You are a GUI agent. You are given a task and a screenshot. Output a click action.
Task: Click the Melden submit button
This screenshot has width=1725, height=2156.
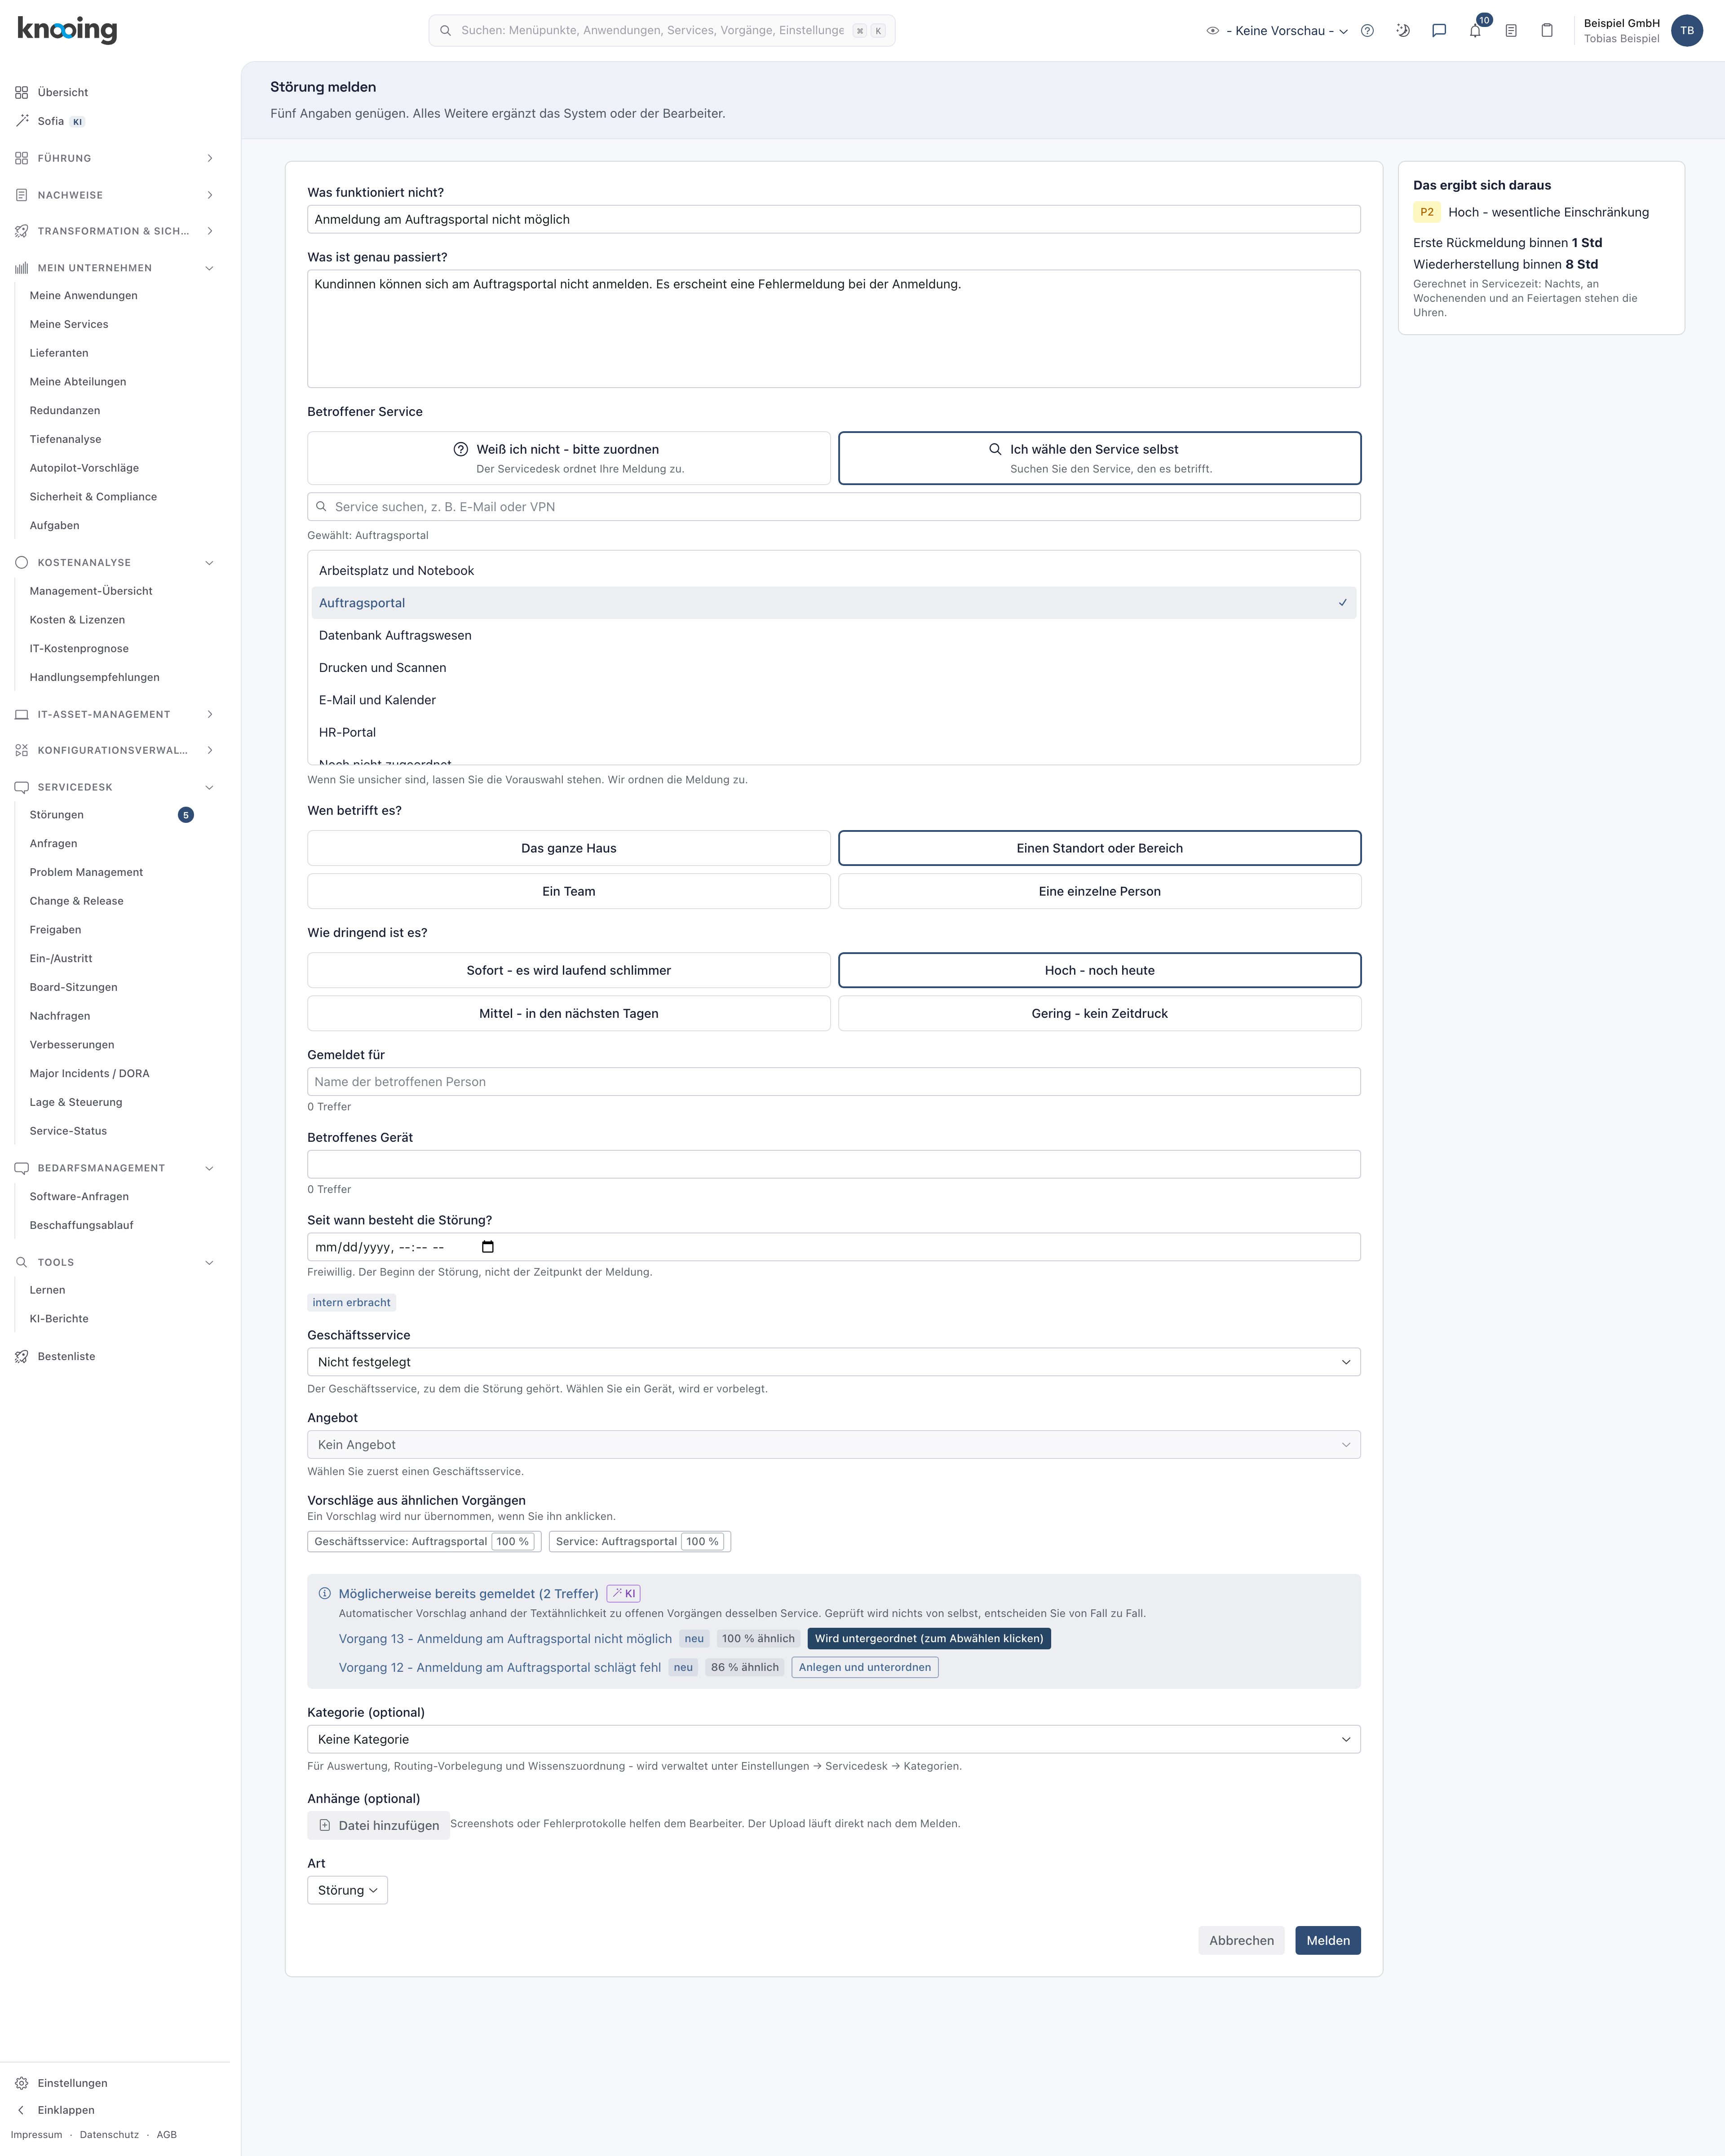click(x=1328, y=1940)
